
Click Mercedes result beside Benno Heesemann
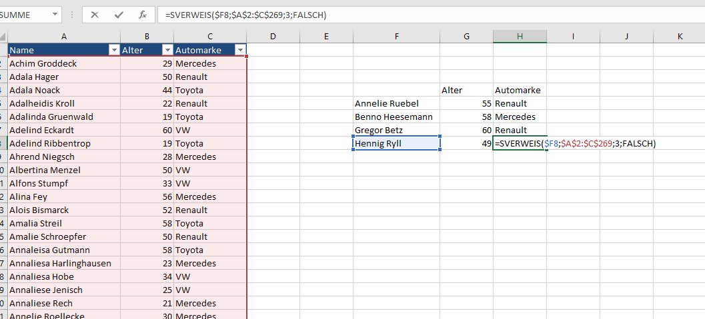click(520, 117)
